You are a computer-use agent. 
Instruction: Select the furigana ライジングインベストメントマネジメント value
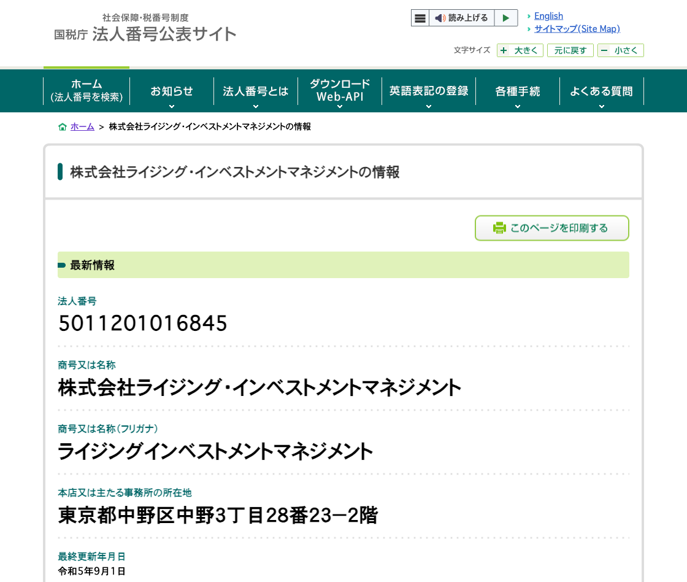(x=215, y=451)
